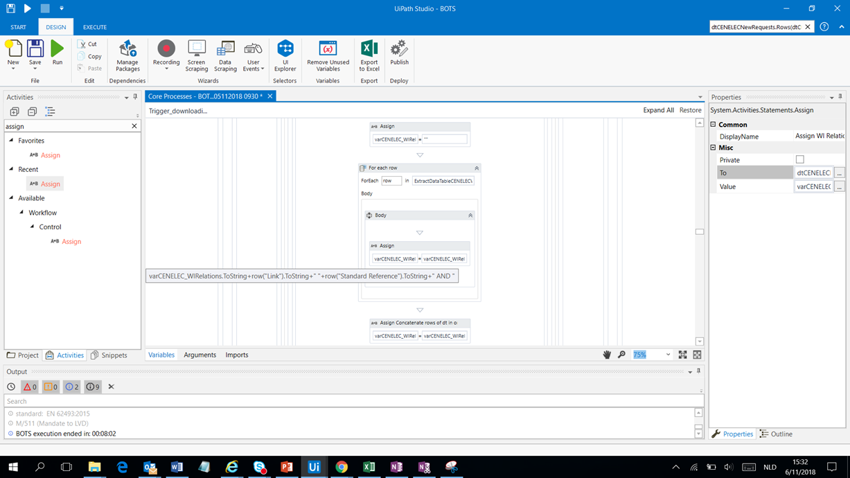Screen dimensions: 850x478
Task: Open the Arguments panel tab
Action: tap(200, 355)
